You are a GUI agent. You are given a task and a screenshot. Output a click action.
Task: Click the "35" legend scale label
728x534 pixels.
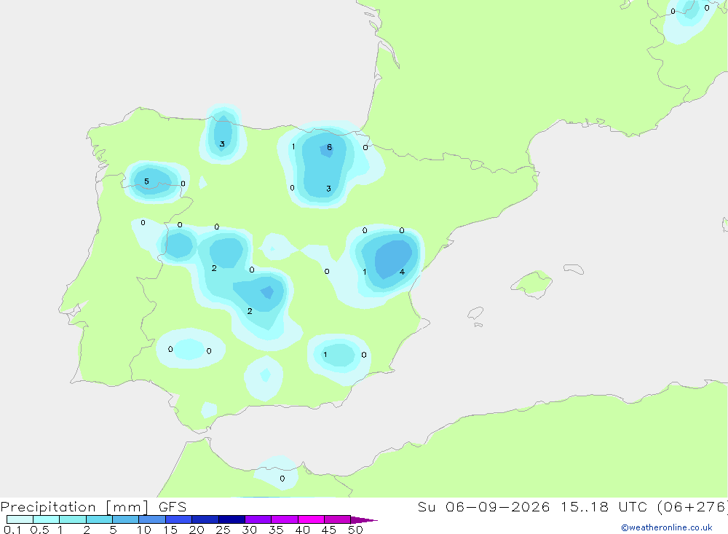[276, 530]
